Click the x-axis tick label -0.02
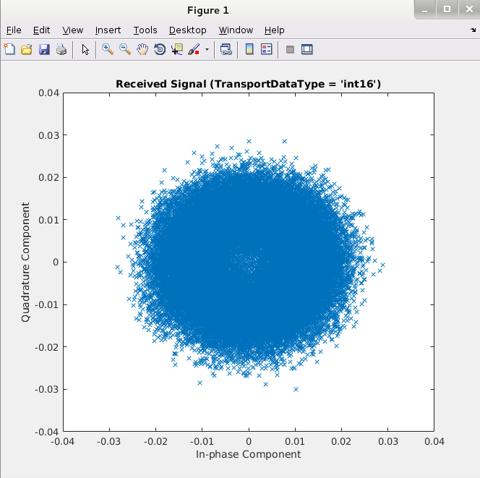Screen dimensions: 480x478 point(155,441)
